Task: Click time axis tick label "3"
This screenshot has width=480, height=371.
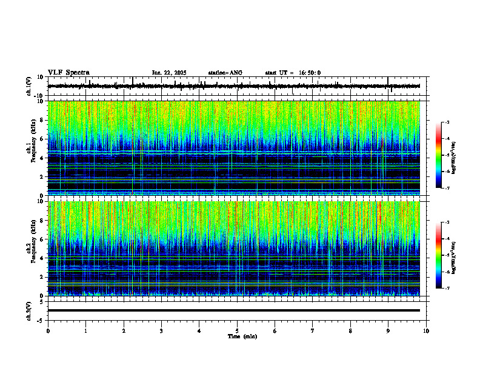Action: point(161,331)
